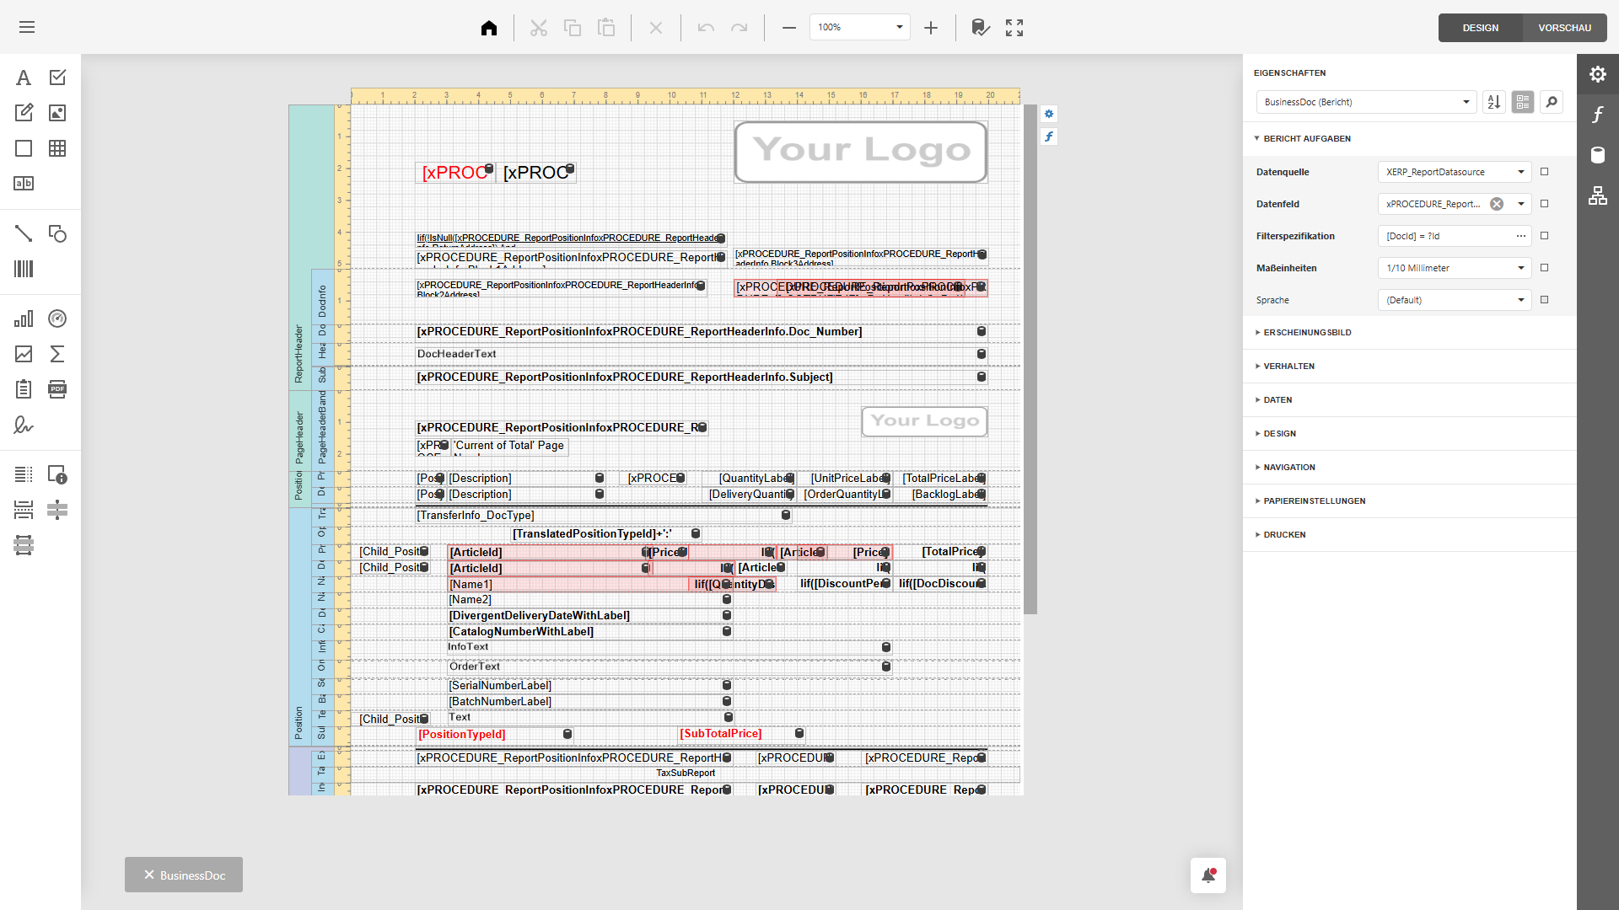Select the Gauge control in toolbox

(57, 318)
